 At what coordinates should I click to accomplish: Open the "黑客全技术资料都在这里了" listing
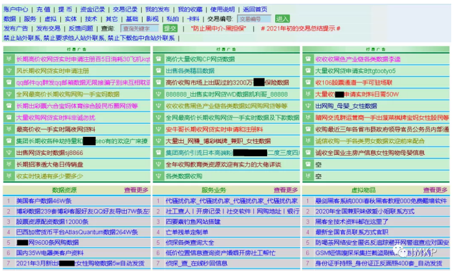point(352,222)
